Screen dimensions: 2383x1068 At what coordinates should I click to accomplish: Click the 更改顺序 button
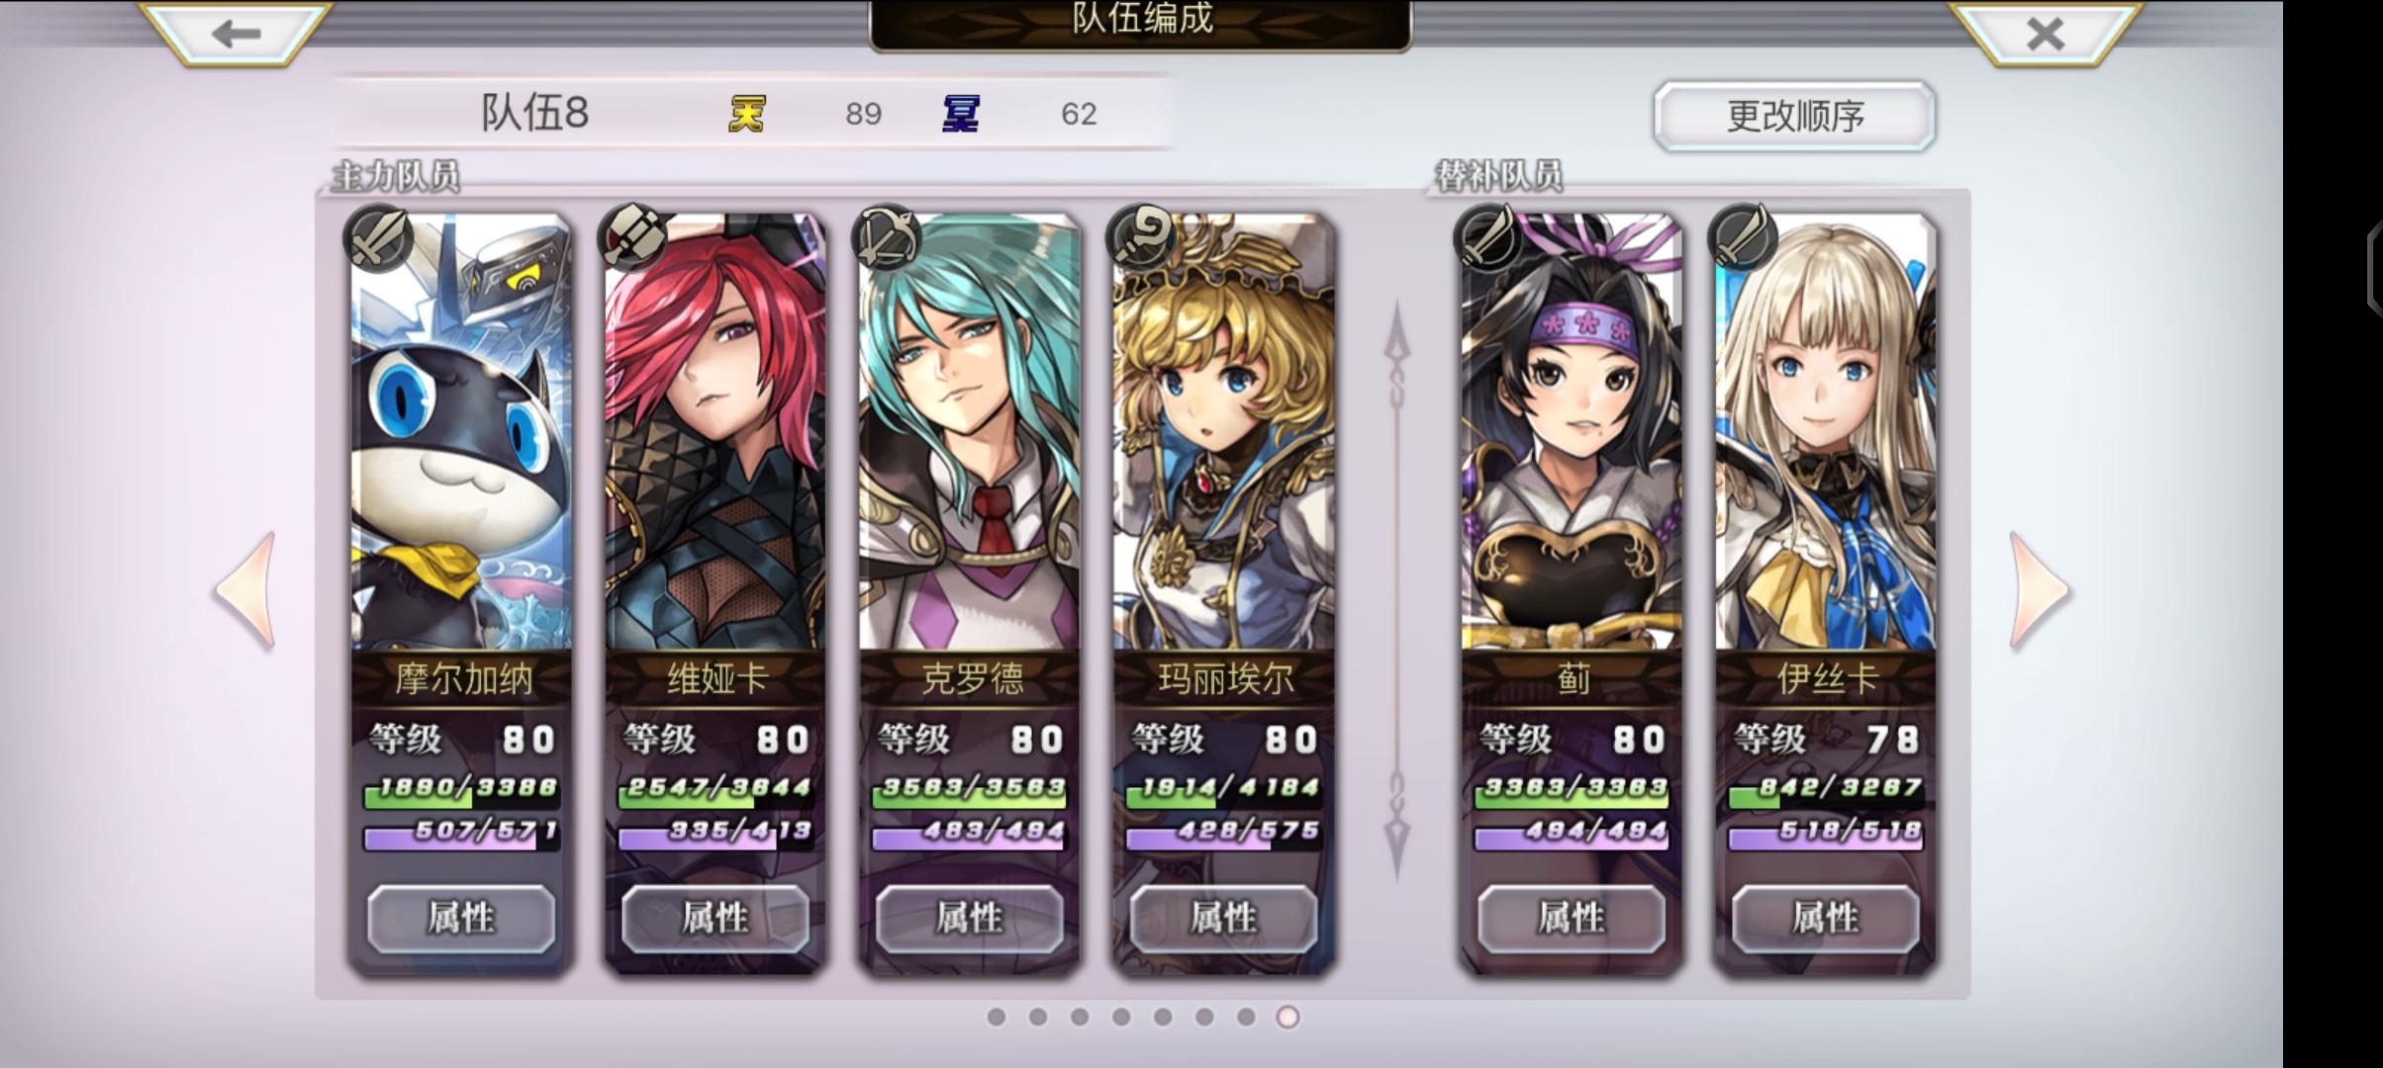pos(1794,117)
